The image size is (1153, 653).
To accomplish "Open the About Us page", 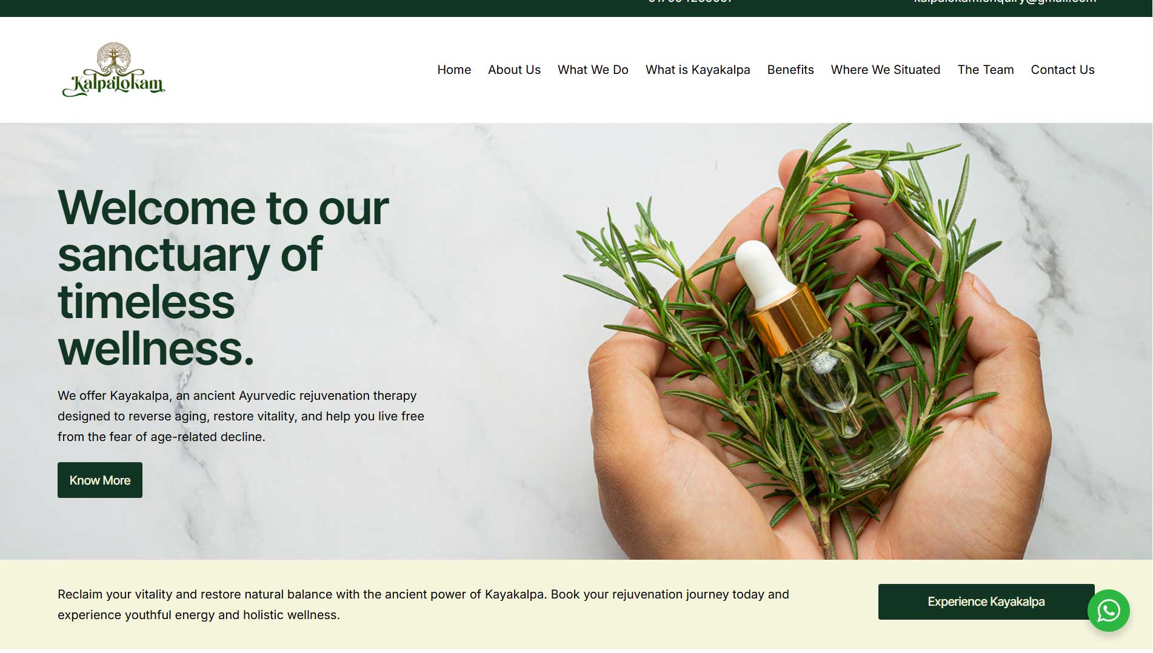I will coord(514,70).
